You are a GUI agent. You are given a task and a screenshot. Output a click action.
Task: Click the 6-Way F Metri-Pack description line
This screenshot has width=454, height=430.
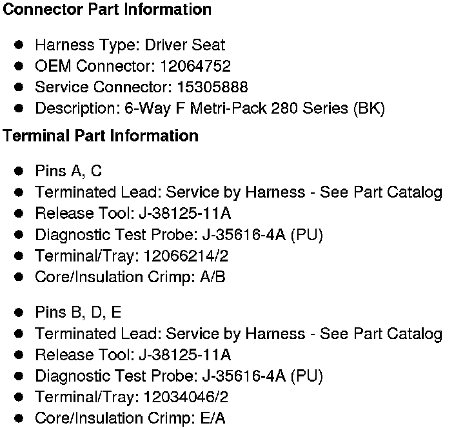(210, 108)
